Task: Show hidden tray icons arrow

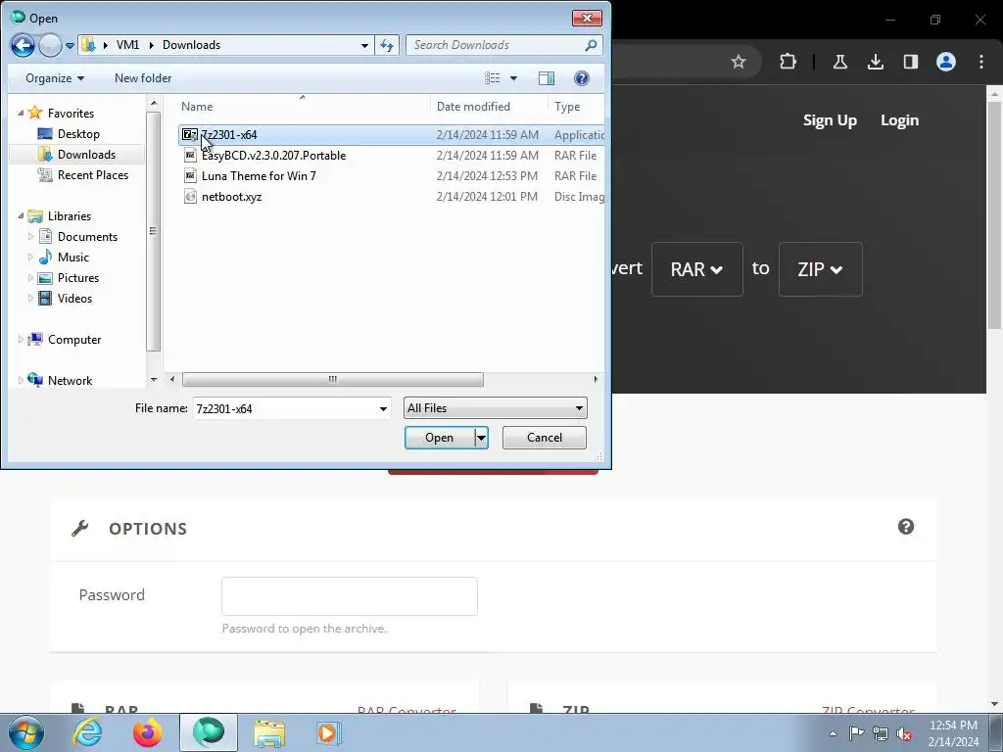Action: [833, 733]
